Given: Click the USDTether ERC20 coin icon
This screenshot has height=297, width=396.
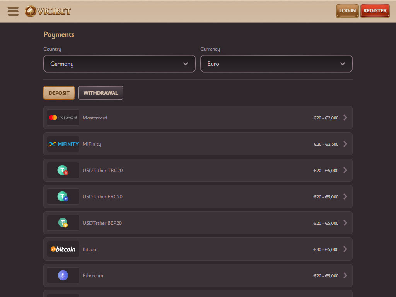Looking at the screenshot, I should (x=63, y=196).
